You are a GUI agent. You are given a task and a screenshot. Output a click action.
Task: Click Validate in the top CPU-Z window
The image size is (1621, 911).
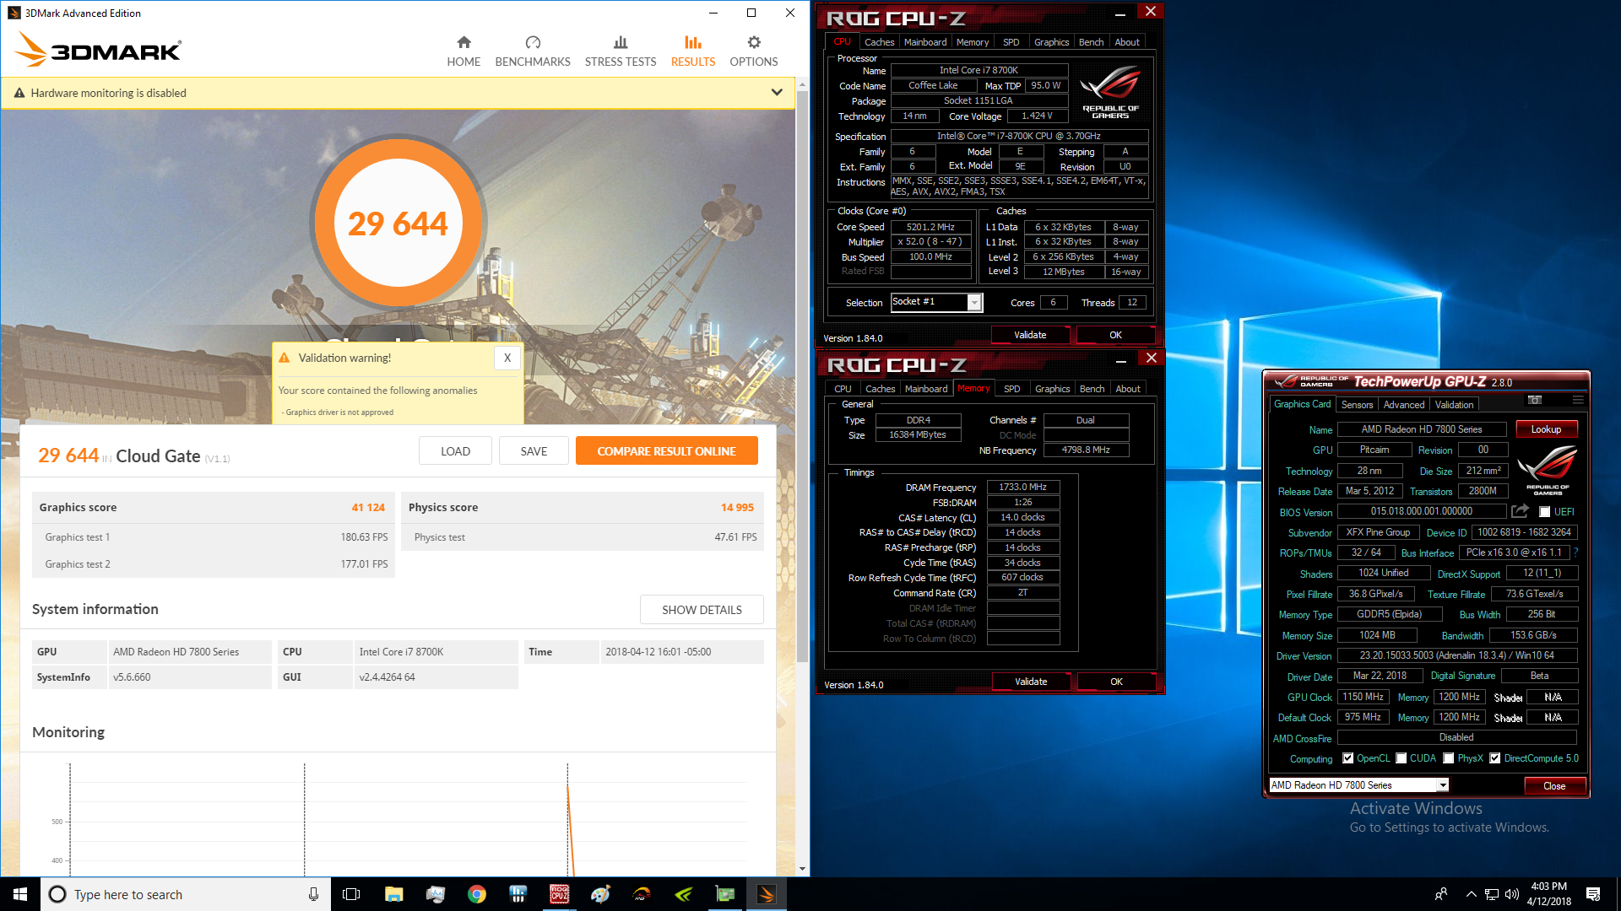click(x=1030, y=335)
